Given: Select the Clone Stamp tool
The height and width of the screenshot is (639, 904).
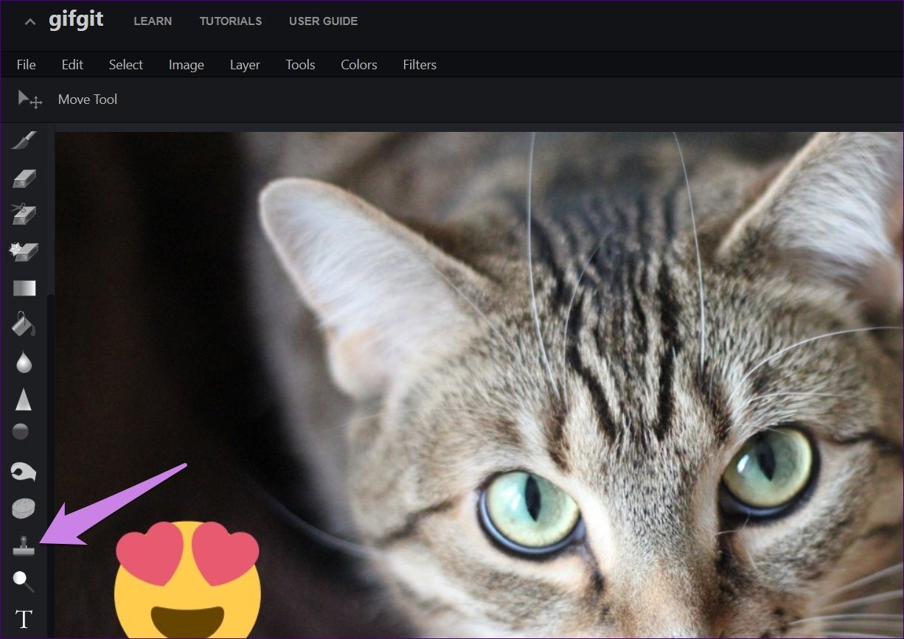Looking at the screenshot, I should coord(24,546).
